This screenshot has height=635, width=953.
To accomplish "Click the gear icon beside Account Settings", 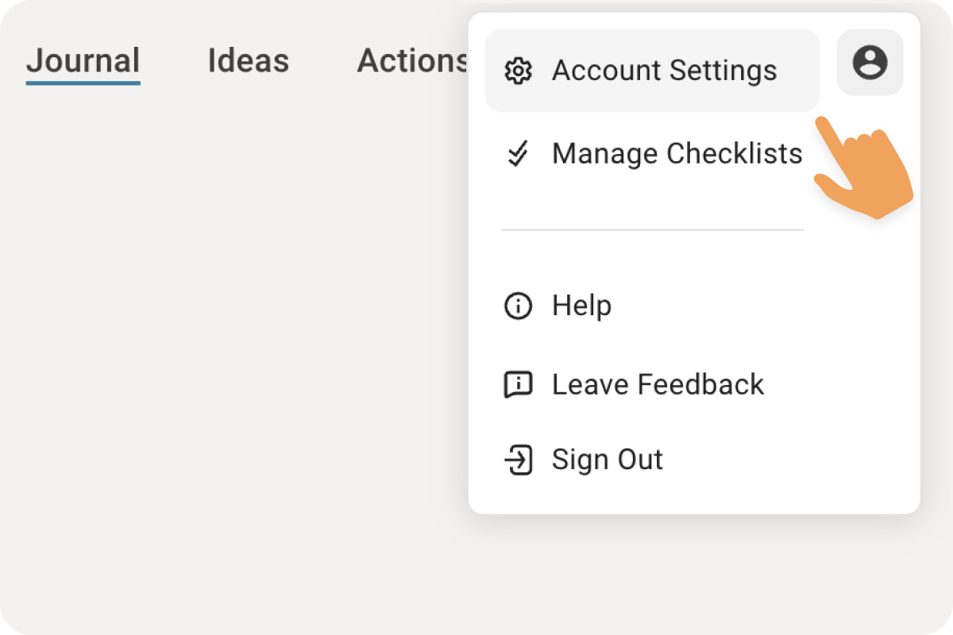I will [x=518, y=71].
